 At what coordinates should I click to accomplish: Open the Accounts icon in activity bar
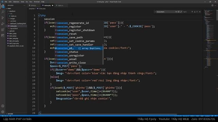click(x=3, y=106)
